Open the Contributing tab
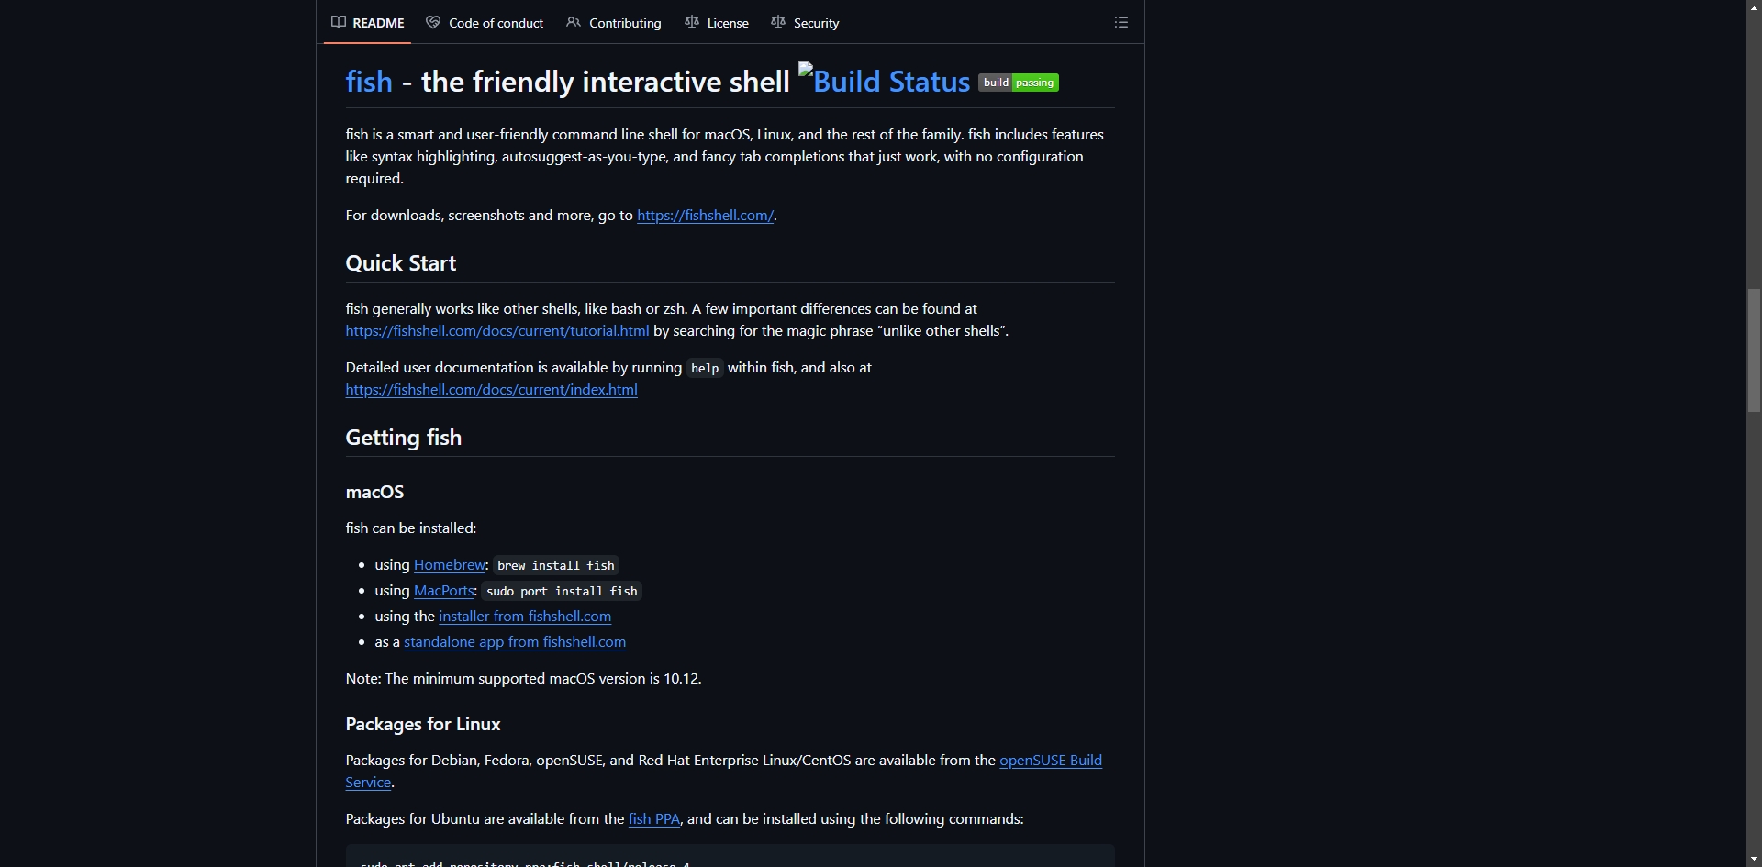 614,22
